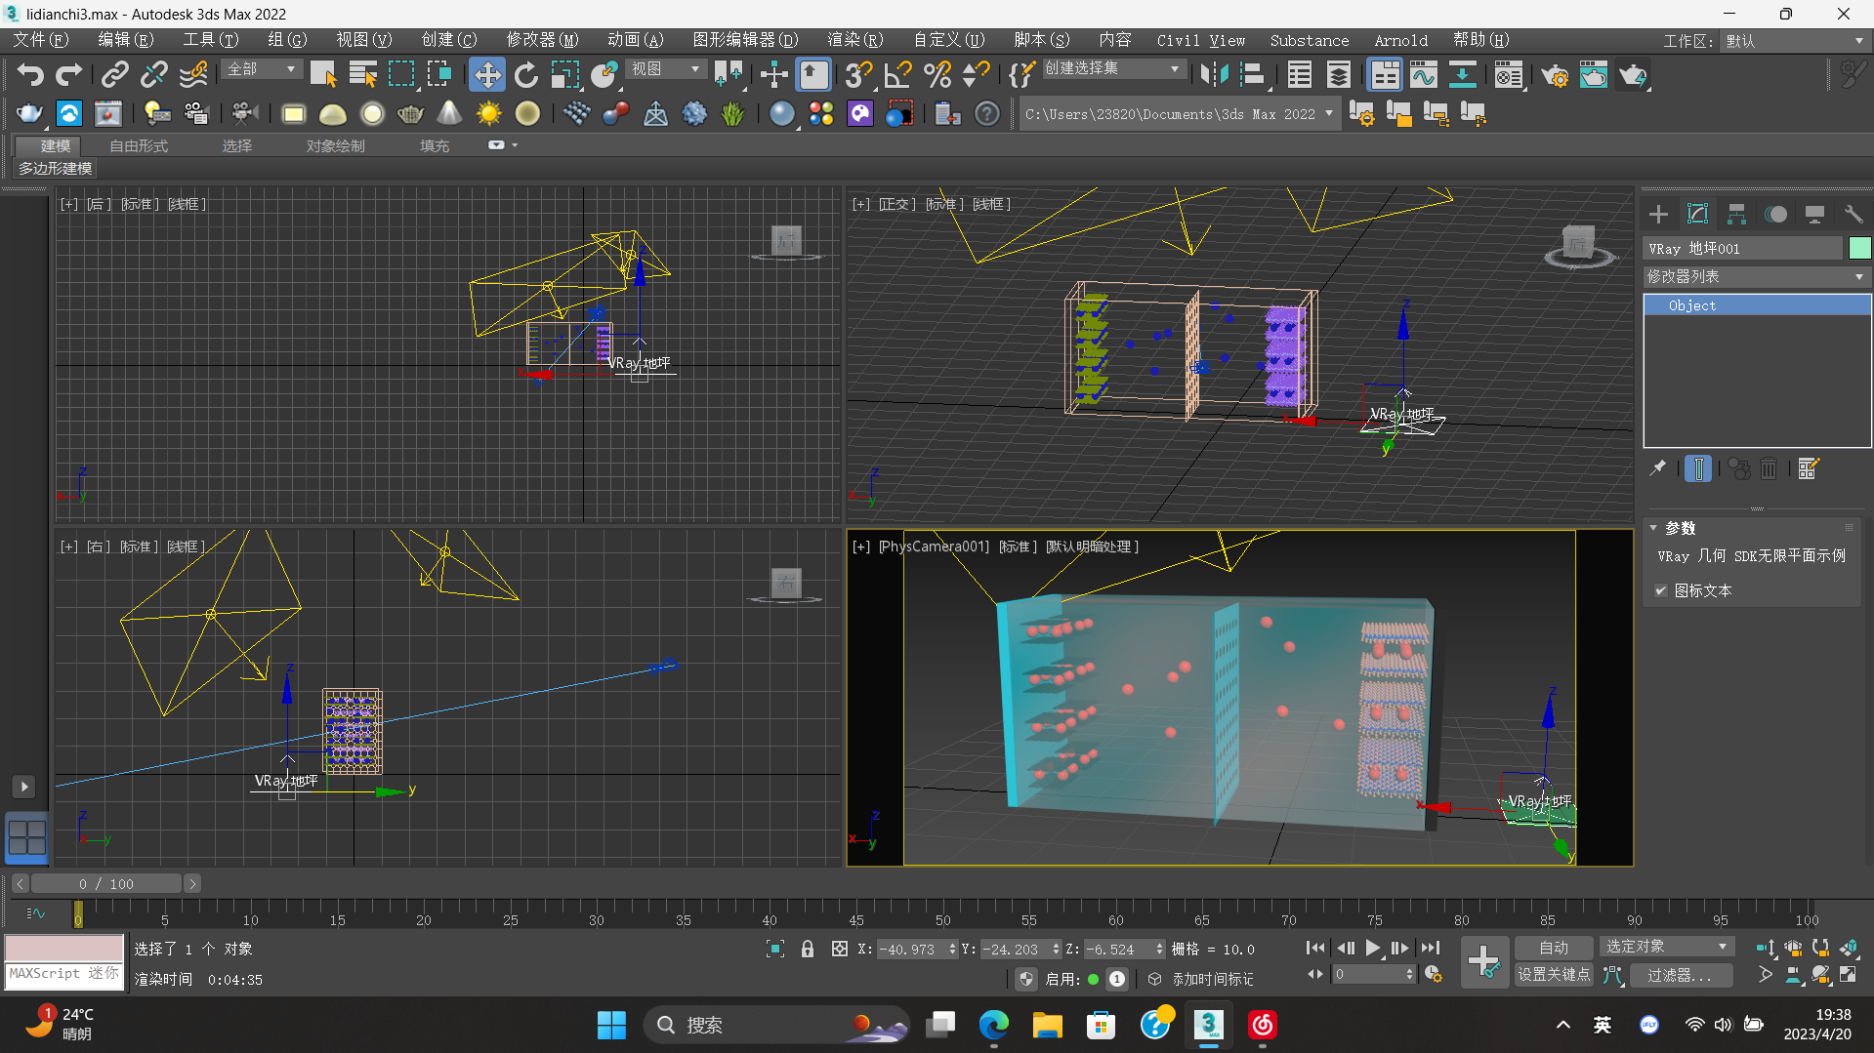This screenshot has height=1053, width=1874.
Task: Click the time slider 0 / 100 handle
Action: [x=106, y=884]
